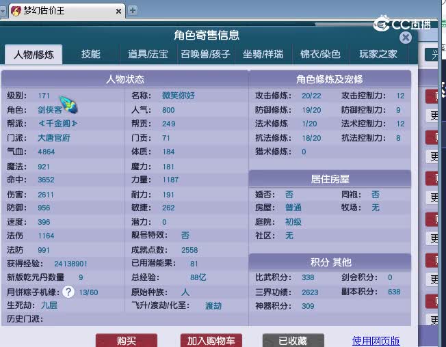Click the 角色修炼及宠修 section header
Image resolution: width=446 pixels, height=347 pixels.
tap(330, 79)
